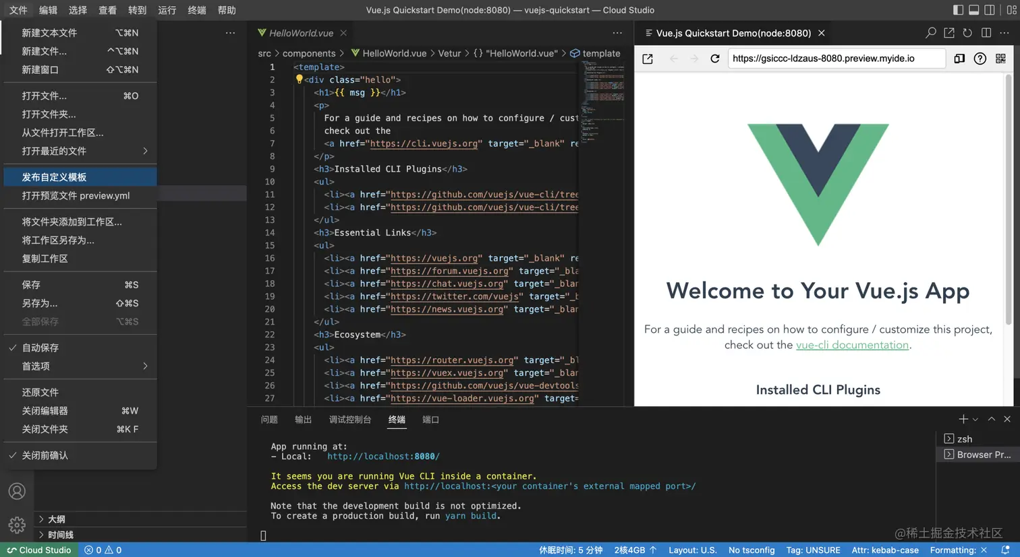Open more actions for preview tab
The width and height of the screenshot is (1020, 557).
pyautogui.click(x=1004, y=32)
